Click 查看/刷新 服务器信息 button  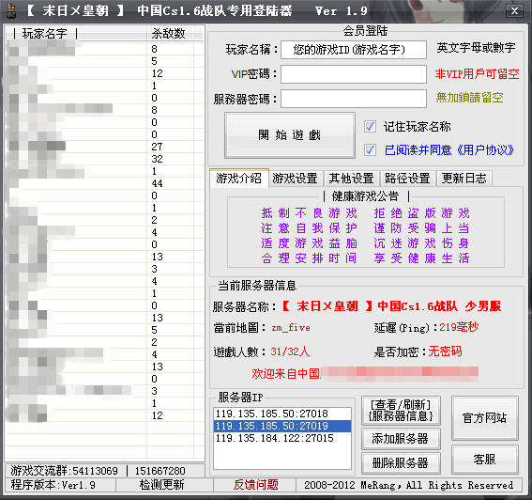point(401,411)
